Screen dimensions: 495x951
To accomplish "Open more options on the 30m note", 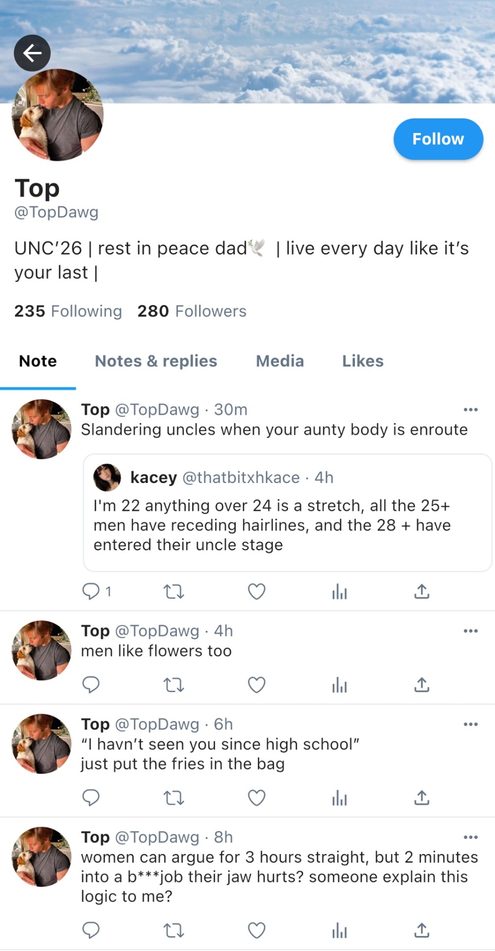I will pos(470,410).
